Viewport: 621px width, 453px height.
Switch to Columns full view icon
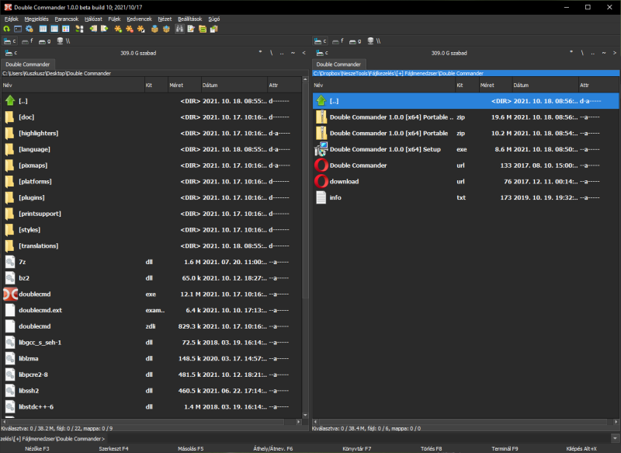(x=54, y=29)
